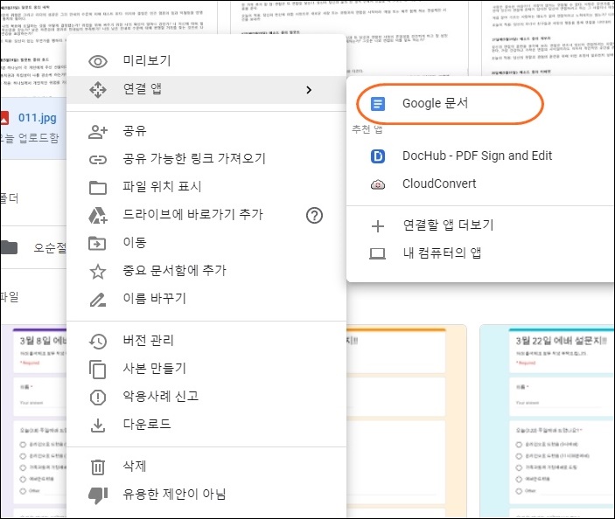Screen dimensions: 615x519
Task: Click the help question mark icon
Action: pyautogui.click(x=314, y=216)
